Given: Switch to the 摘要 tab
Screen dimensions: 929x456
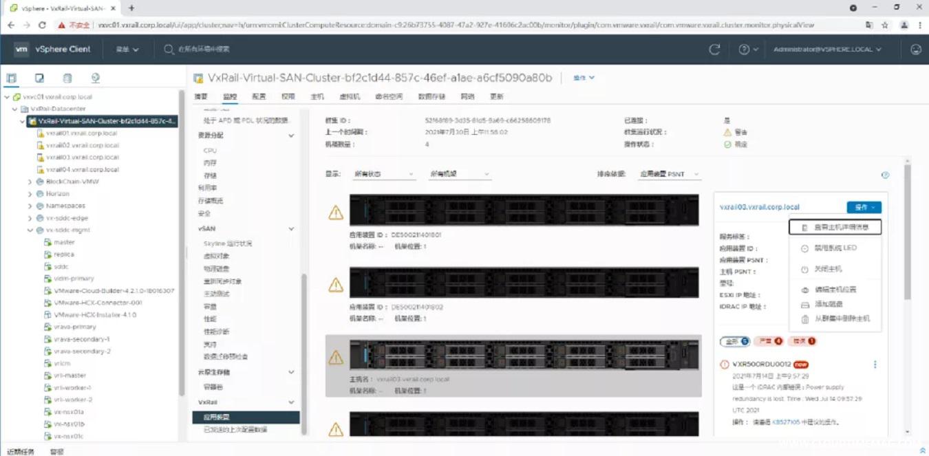Looking at the screenshot, I should (201, 97).
